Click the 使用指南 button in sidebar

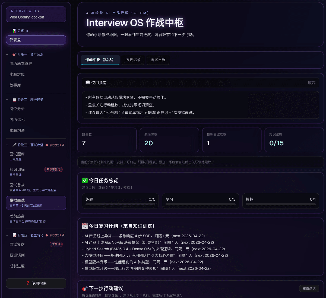pos(36,283)
